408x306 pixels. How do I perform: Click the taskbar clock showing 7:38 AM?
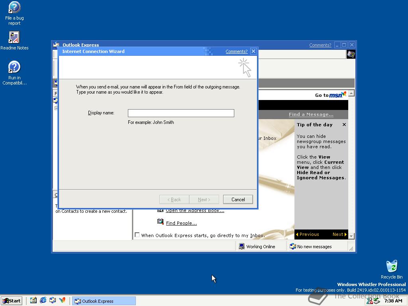[393, 301]
